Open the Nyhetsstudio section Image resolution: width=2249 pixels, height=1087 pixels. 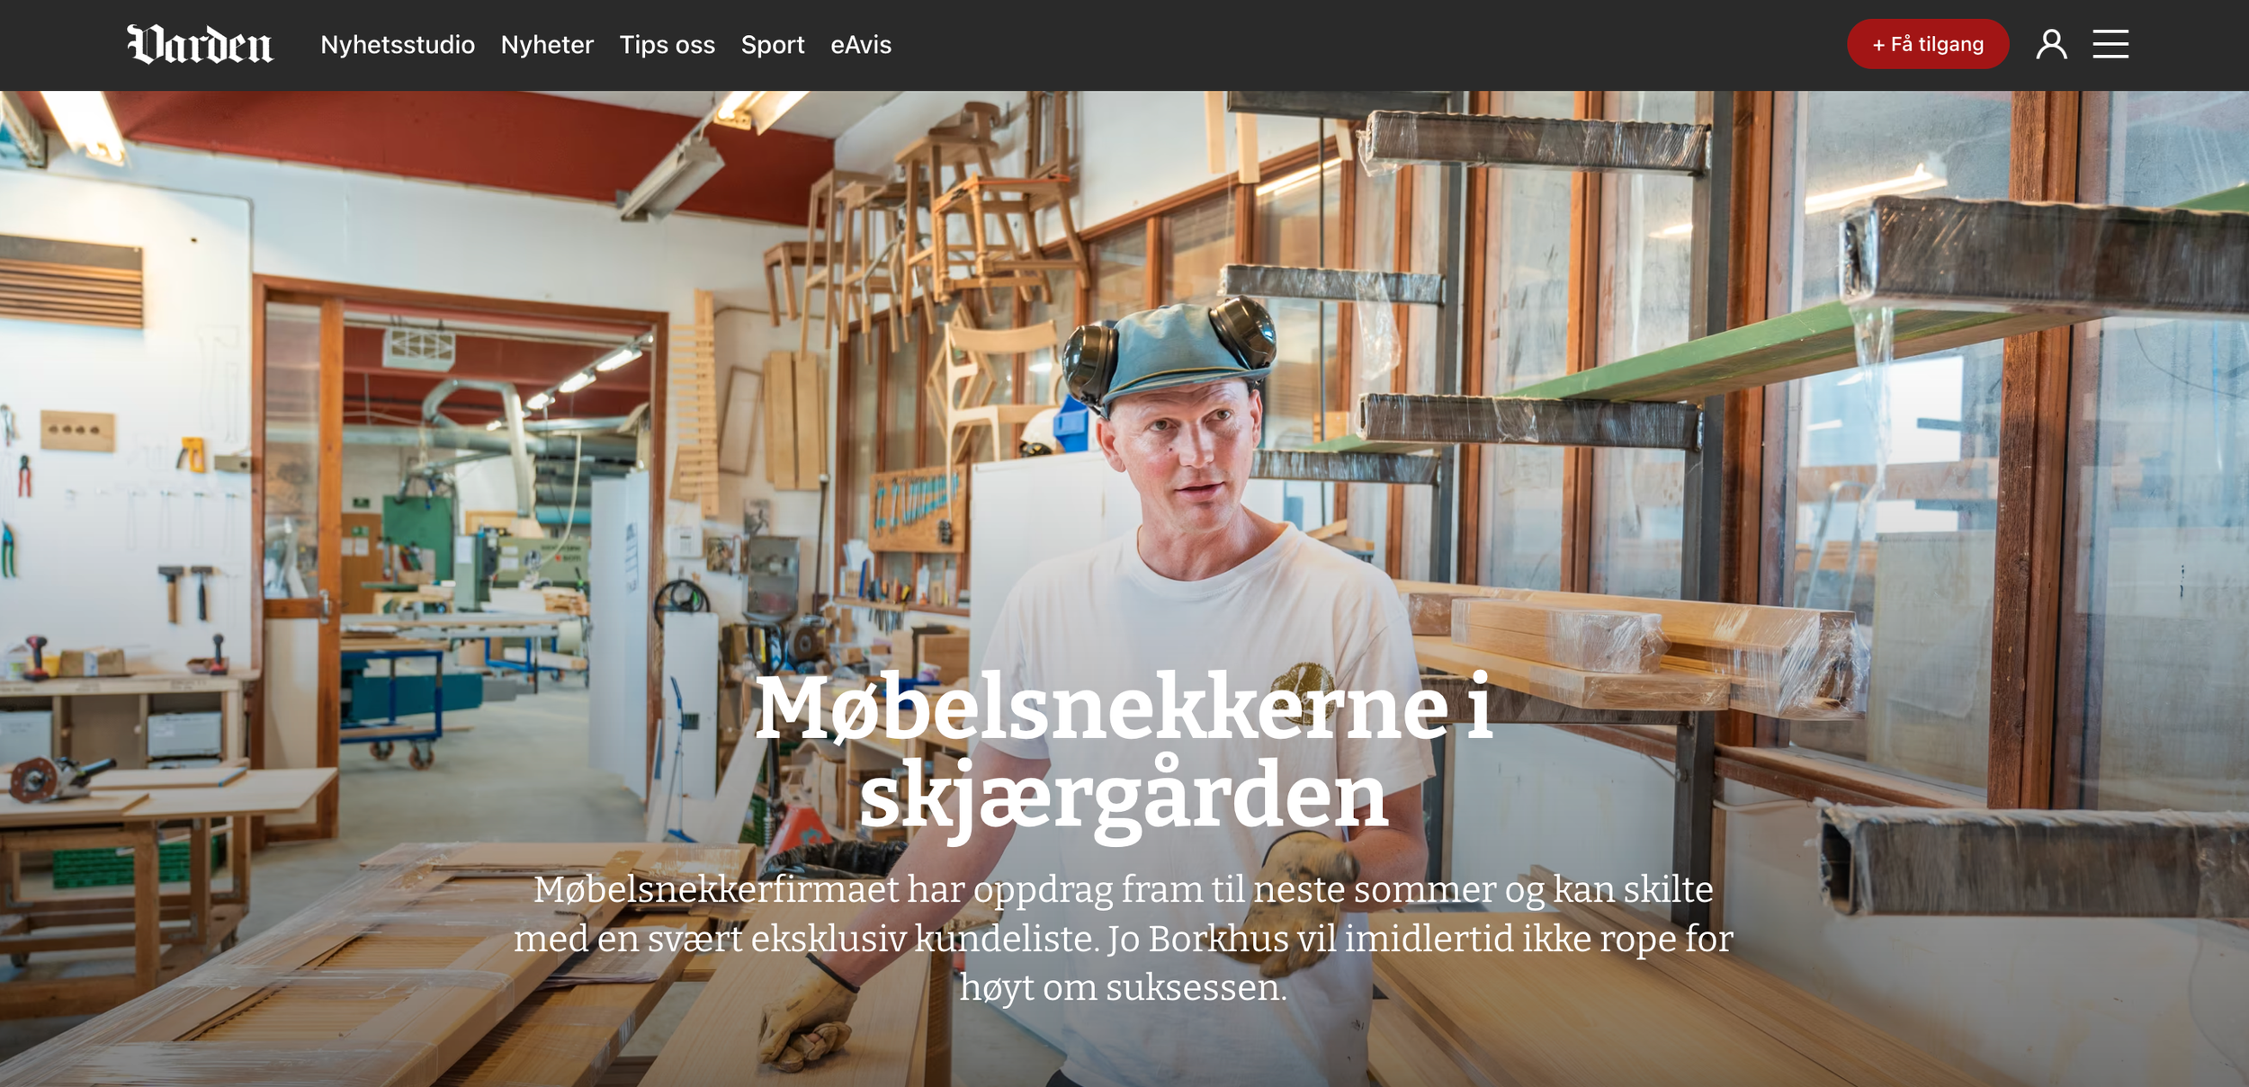[x=398, y=45]
